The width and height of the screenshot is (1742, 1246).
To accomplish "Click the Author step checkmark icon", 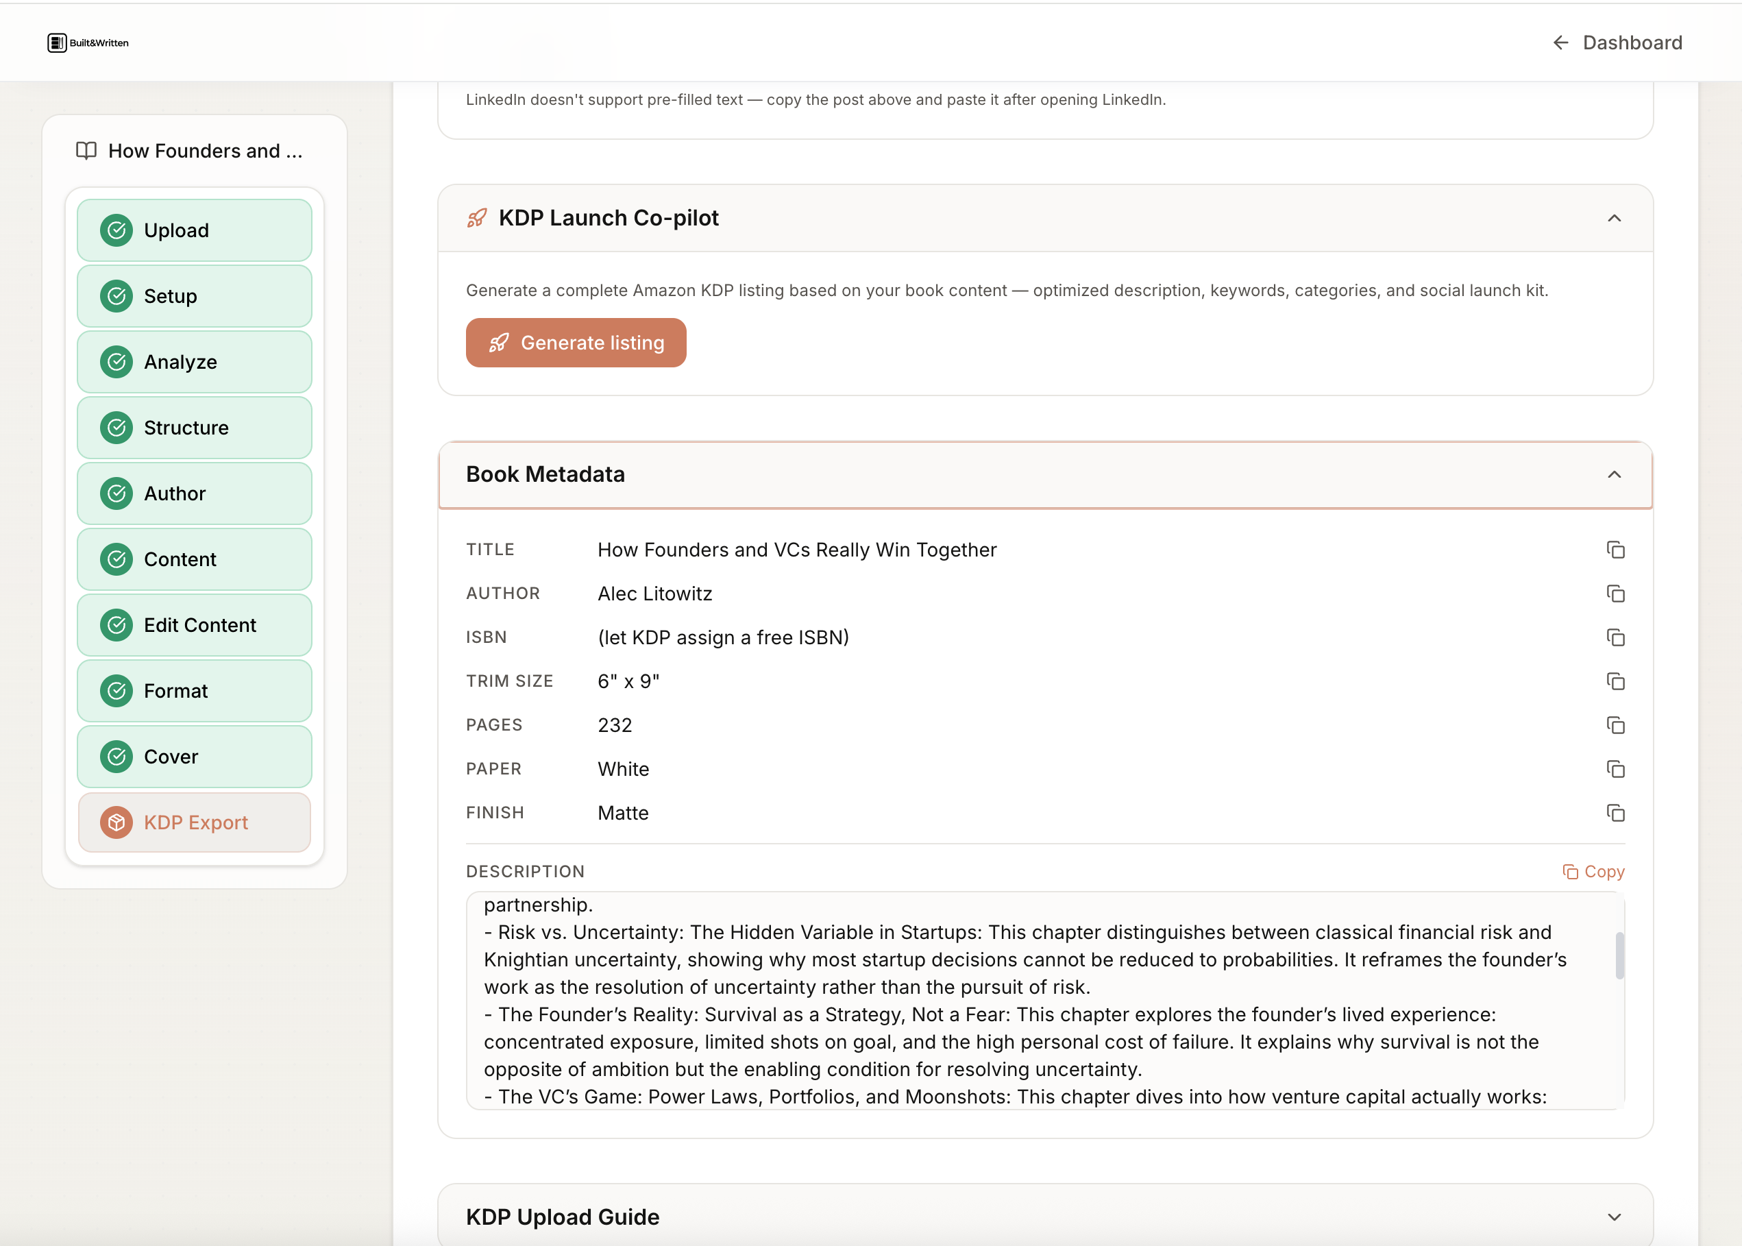I will [x=116, y=493].
